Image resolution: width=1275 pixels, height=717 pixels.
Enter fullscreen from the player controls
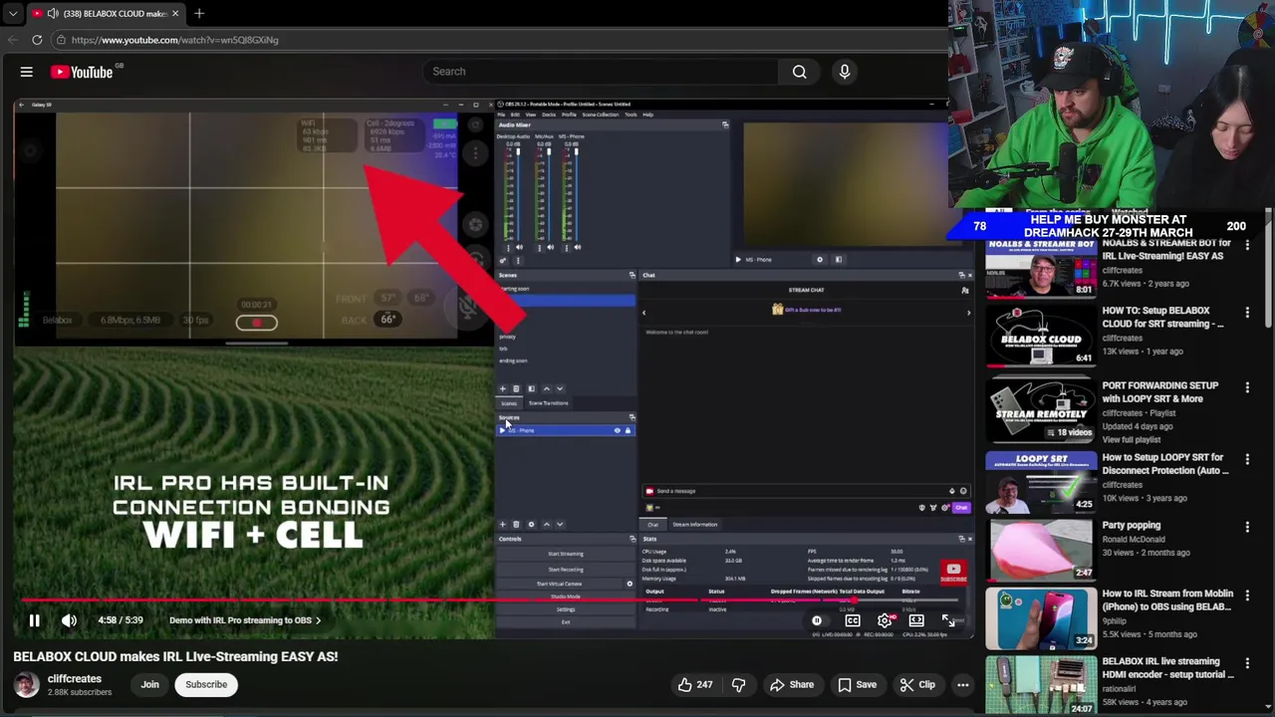pos(948,620)
